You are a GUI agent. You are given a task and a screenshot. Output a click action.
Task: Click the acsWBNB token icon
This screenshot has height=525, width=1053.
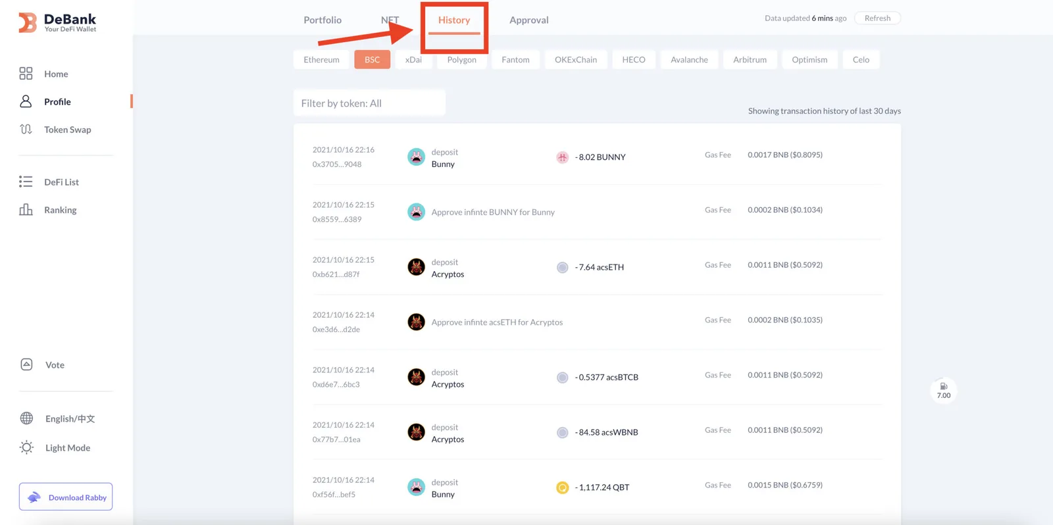click(562, 432)
